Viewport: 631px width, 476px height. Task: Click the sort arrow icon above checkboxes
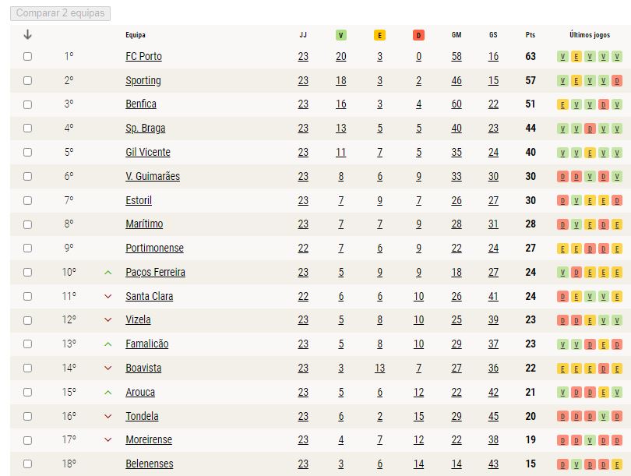27,34
